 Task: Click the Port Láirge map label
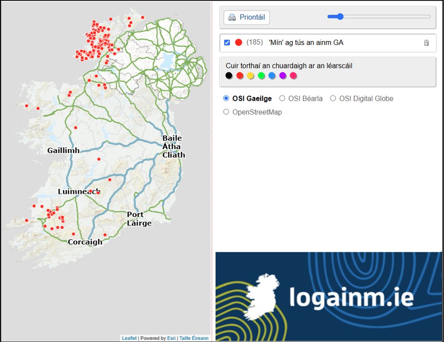[139, 219]
